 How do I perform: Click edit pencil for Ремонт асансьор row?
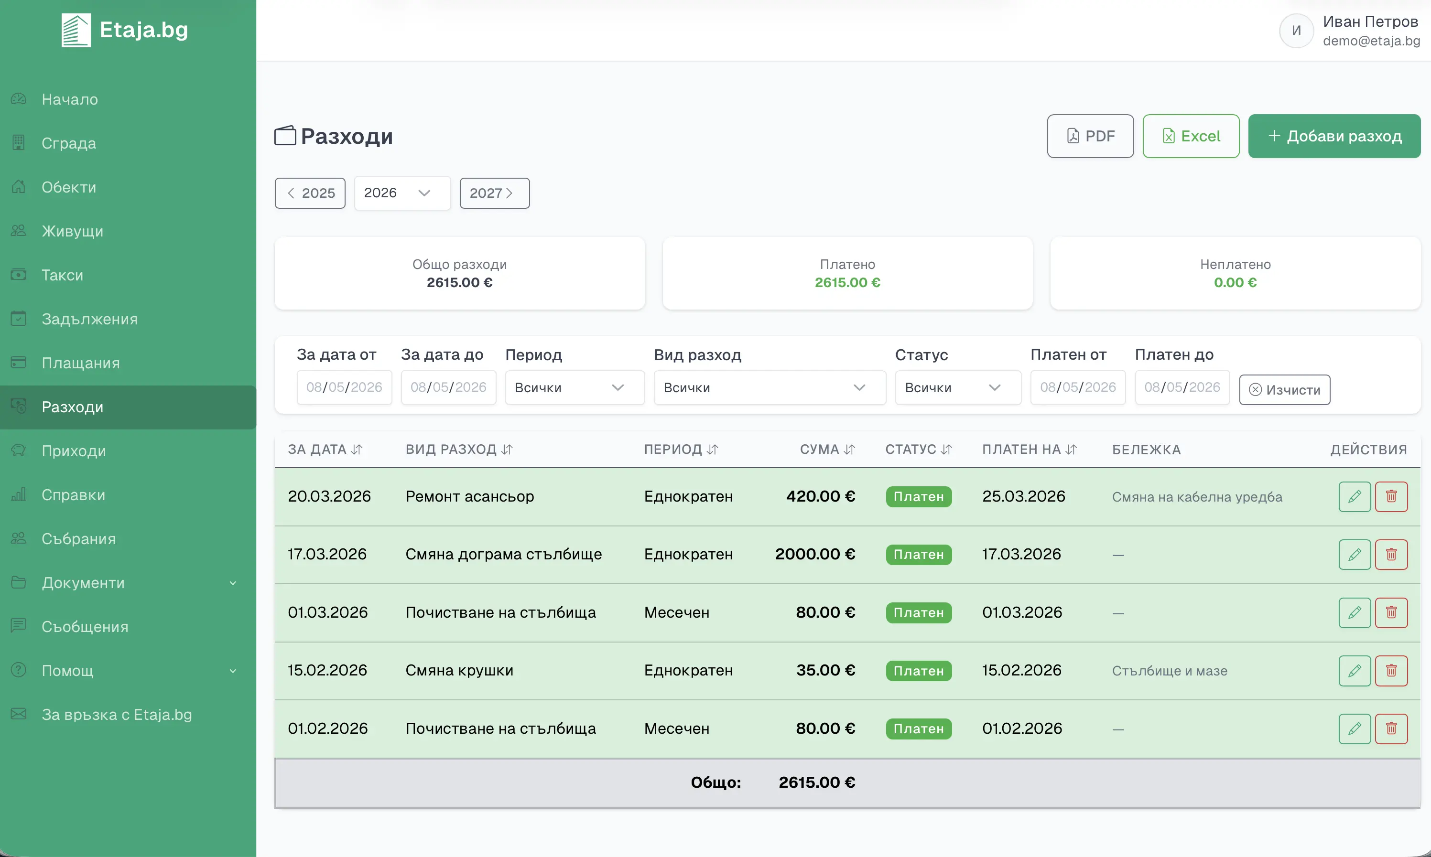click(1354, 497)
